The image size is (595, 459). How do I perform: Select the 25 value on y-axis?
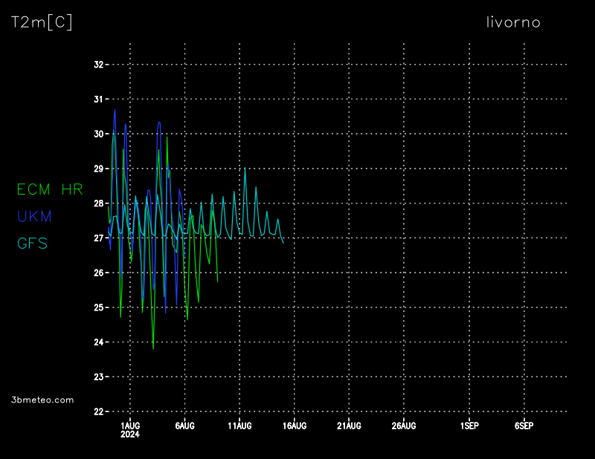[x=98, y=307]
